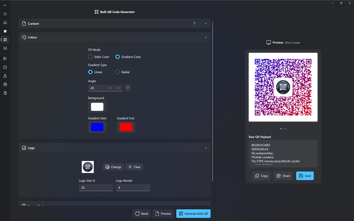Copy the raw QR payload
The width and height of the screenshot is (354, 221).
coord(261,176)
